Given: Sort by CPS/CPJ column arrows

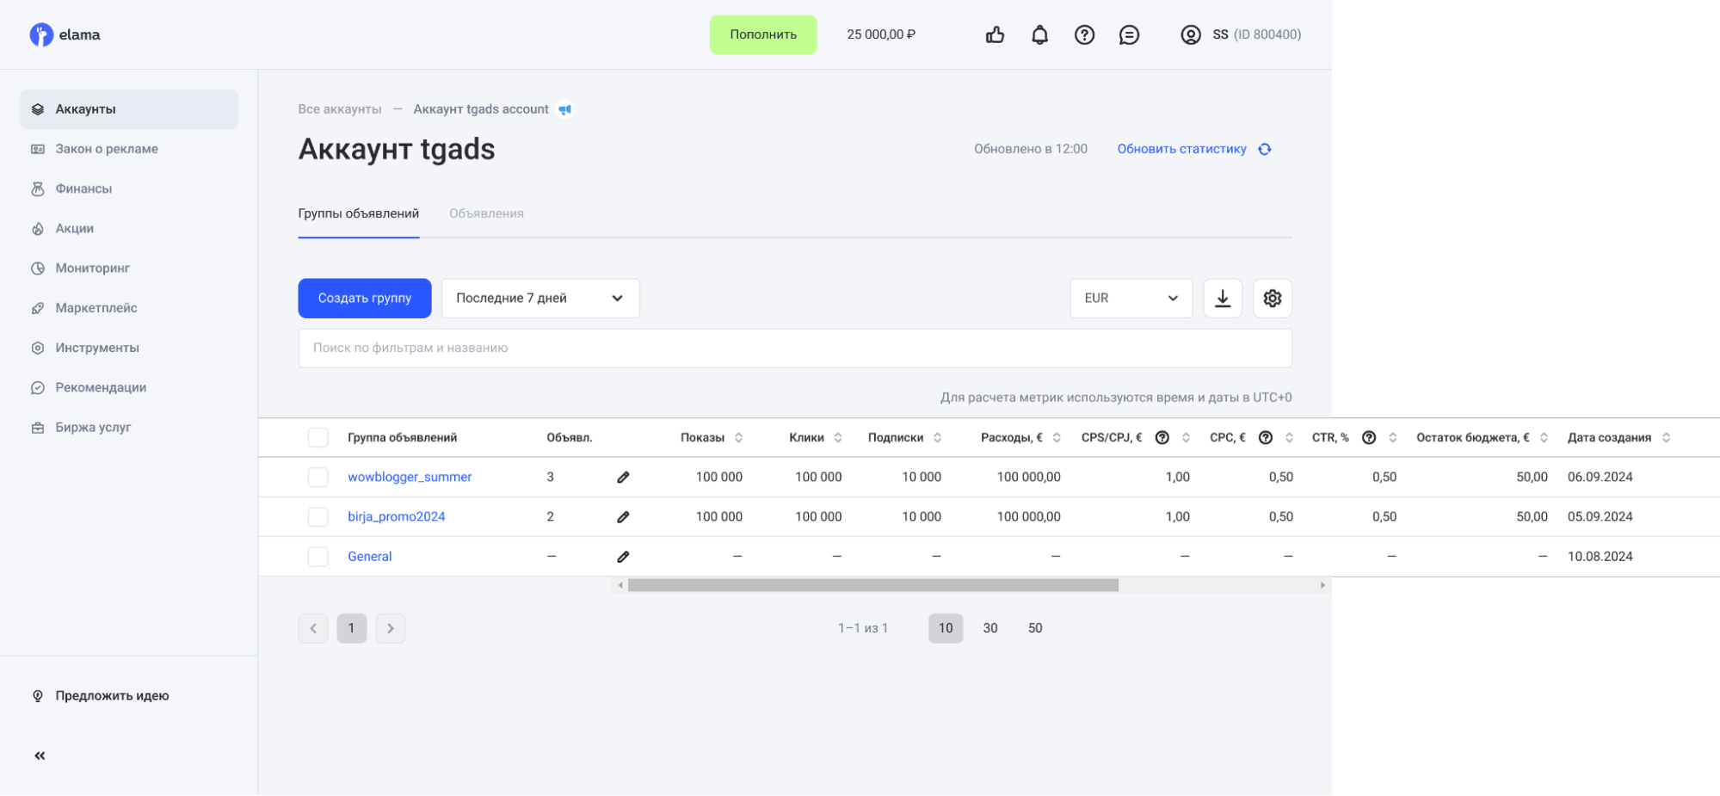Looking at the screenshot, I should point(1186,437).
